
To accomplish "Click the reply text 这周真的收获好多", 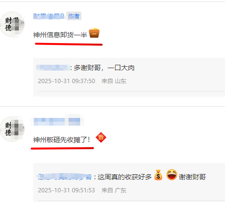I will [125, 177].
